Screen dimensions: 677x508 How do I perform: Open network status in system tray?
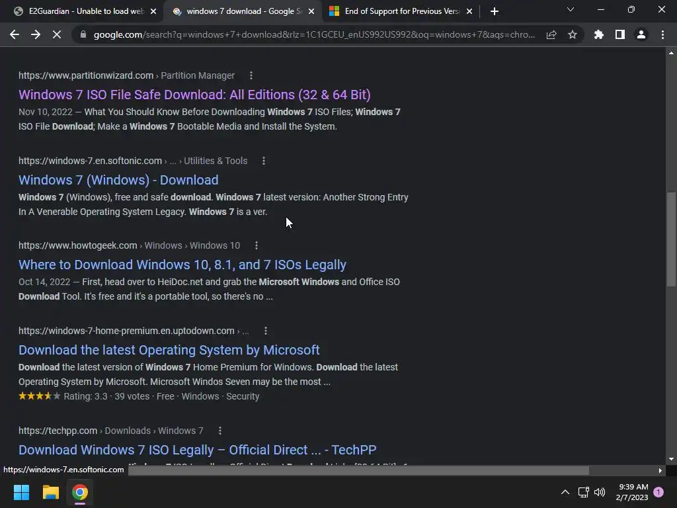click(583, 492)
